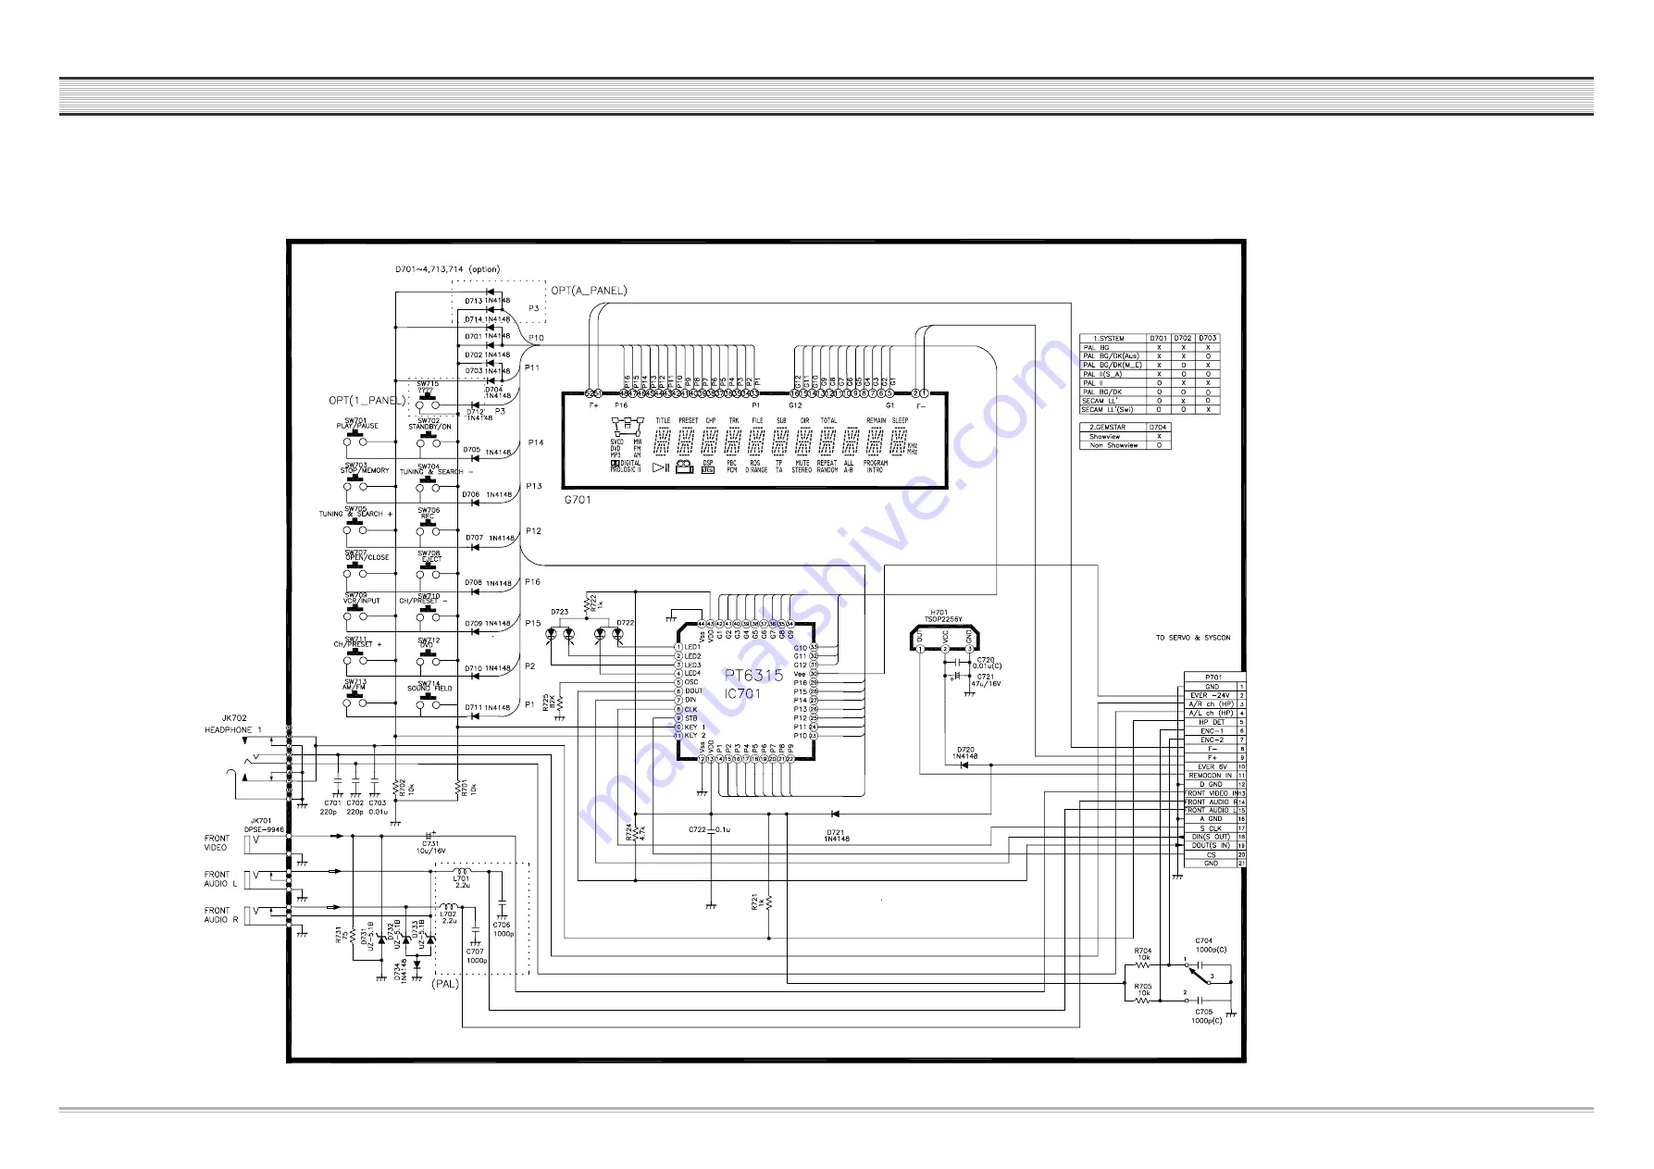Screen dimensions: 1654x1169
Task: Click the C701 220p capacitor label
Action: click(329, 807)
